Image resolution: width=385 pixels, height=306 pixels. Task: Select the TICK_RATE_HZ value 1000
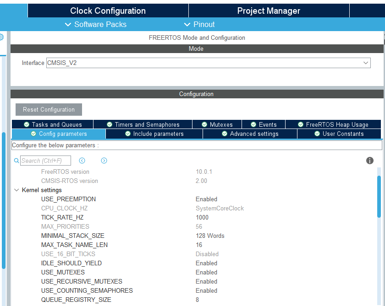point(202,218)
